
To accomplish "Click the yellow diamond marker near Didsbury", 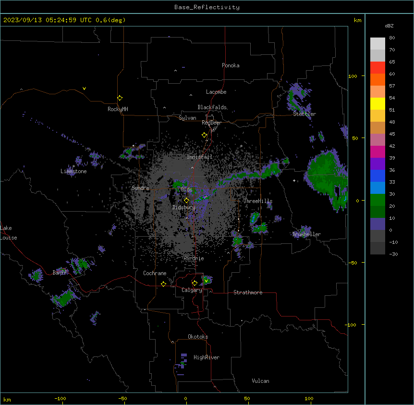I will [187, 201].
